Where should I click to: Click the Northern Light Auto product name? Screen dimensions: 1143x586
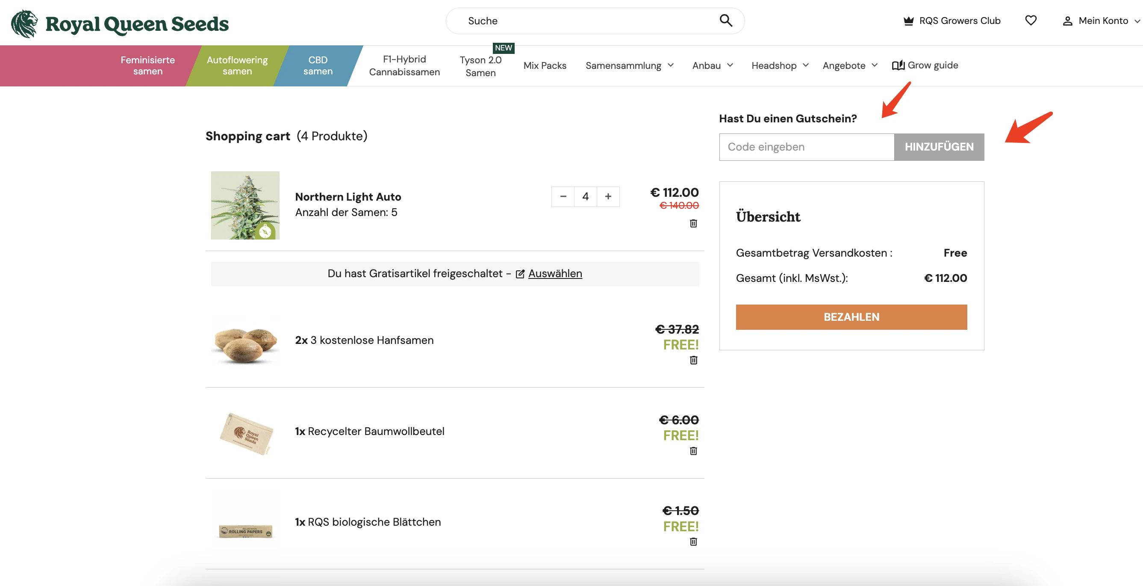(348, 197)
